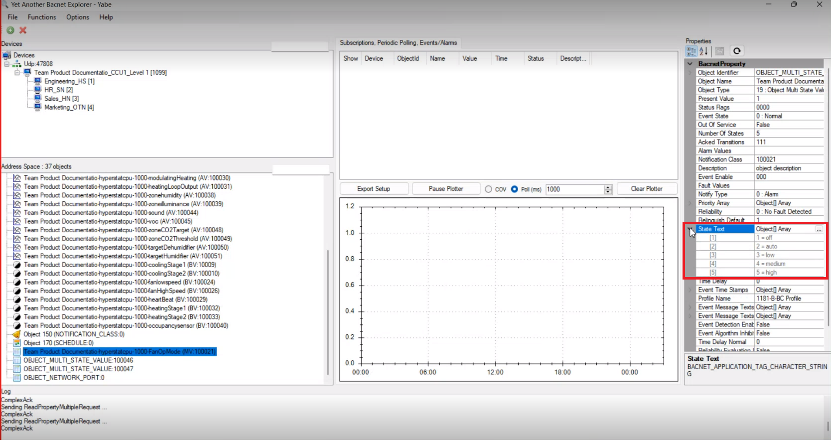Click the Pause Plotter button
Screen dimensions: 831x442
point(446,189)
